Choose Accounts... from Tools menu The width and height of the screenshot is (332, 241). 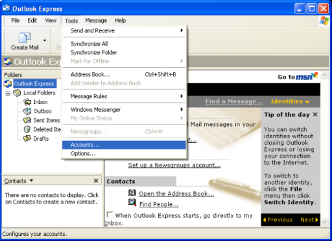click(124, 145)
